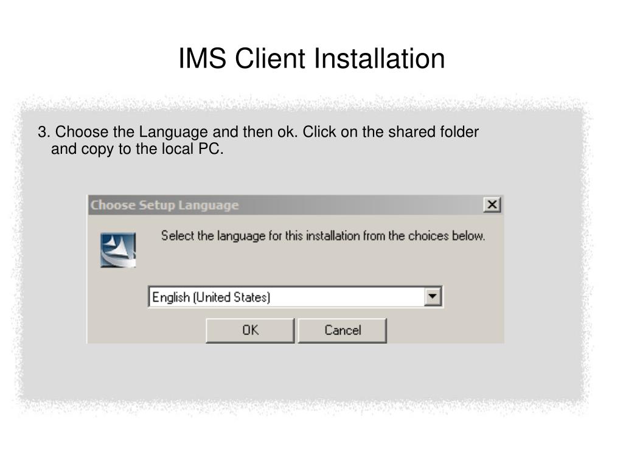Image resolution: width=623 pixels, height=467 pixels.
Task: Click the 'IMS Client Installation' heading
Action: [311, 58]
